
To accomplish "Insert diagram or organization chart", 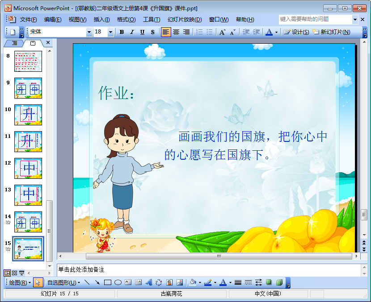I will tap(159, 282).
